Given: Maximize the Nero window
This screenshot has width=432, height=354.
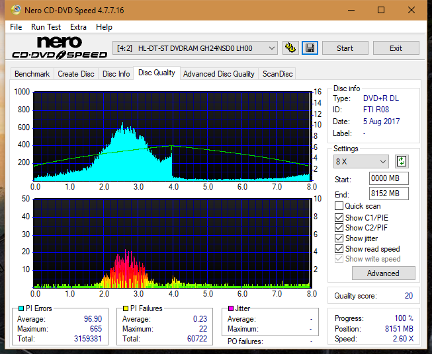Looking at the screenshot, I should click(x=381, y=10).
